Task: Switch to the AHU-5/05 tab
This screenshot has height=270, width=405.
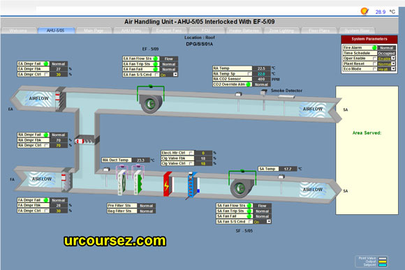Action: [x=56, y=31]
